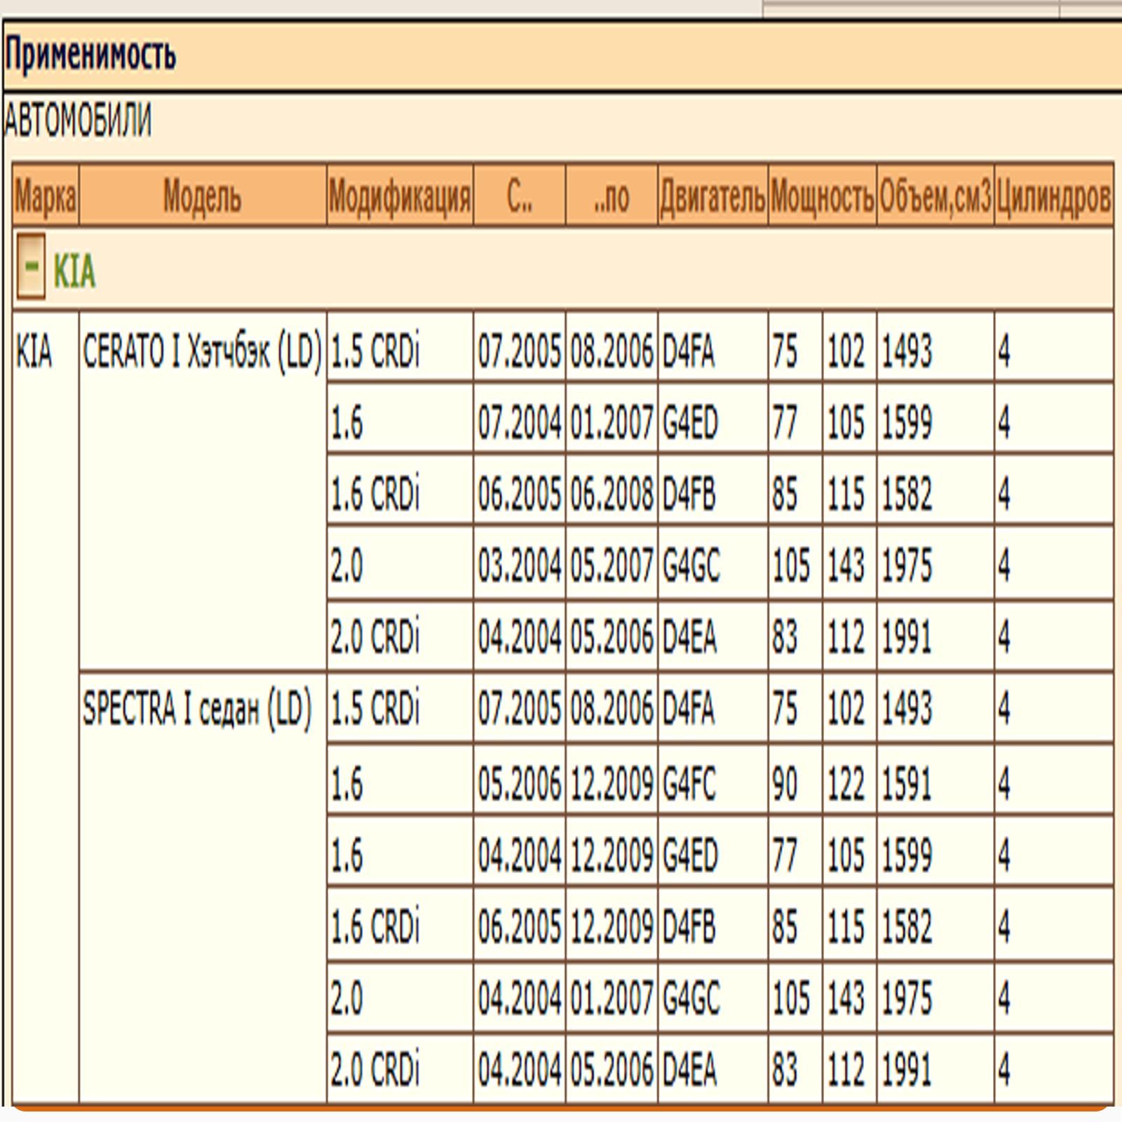Click the Объем,см3 column header

coord(935,196)
